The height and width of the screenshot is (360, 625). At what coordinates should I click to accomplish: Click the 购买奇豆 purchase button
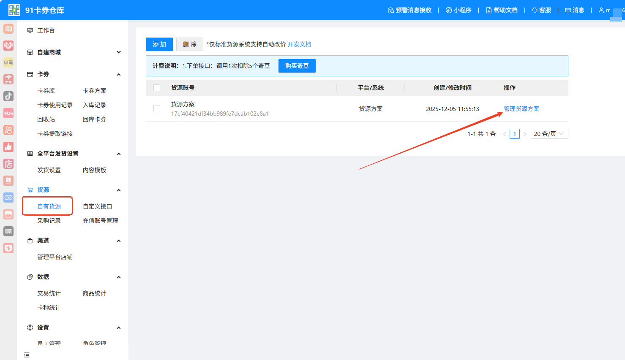297,66
